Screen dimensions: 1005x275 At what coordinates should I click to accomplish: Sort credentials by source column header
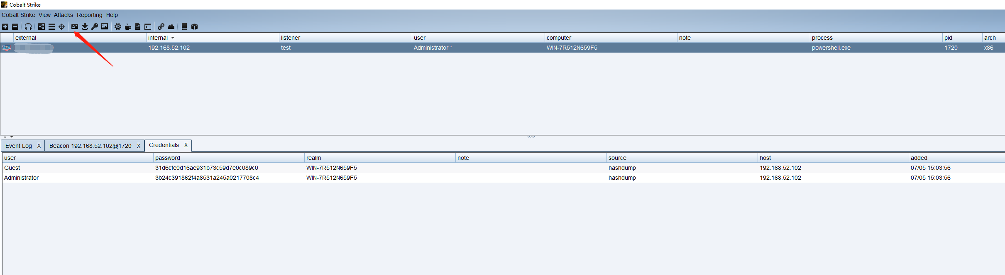682,158
